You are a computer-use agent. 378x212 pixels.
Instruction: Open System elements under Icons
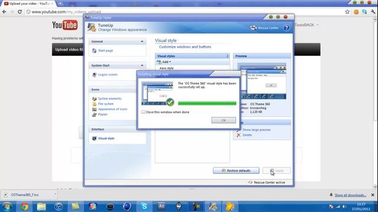point(110,98)
